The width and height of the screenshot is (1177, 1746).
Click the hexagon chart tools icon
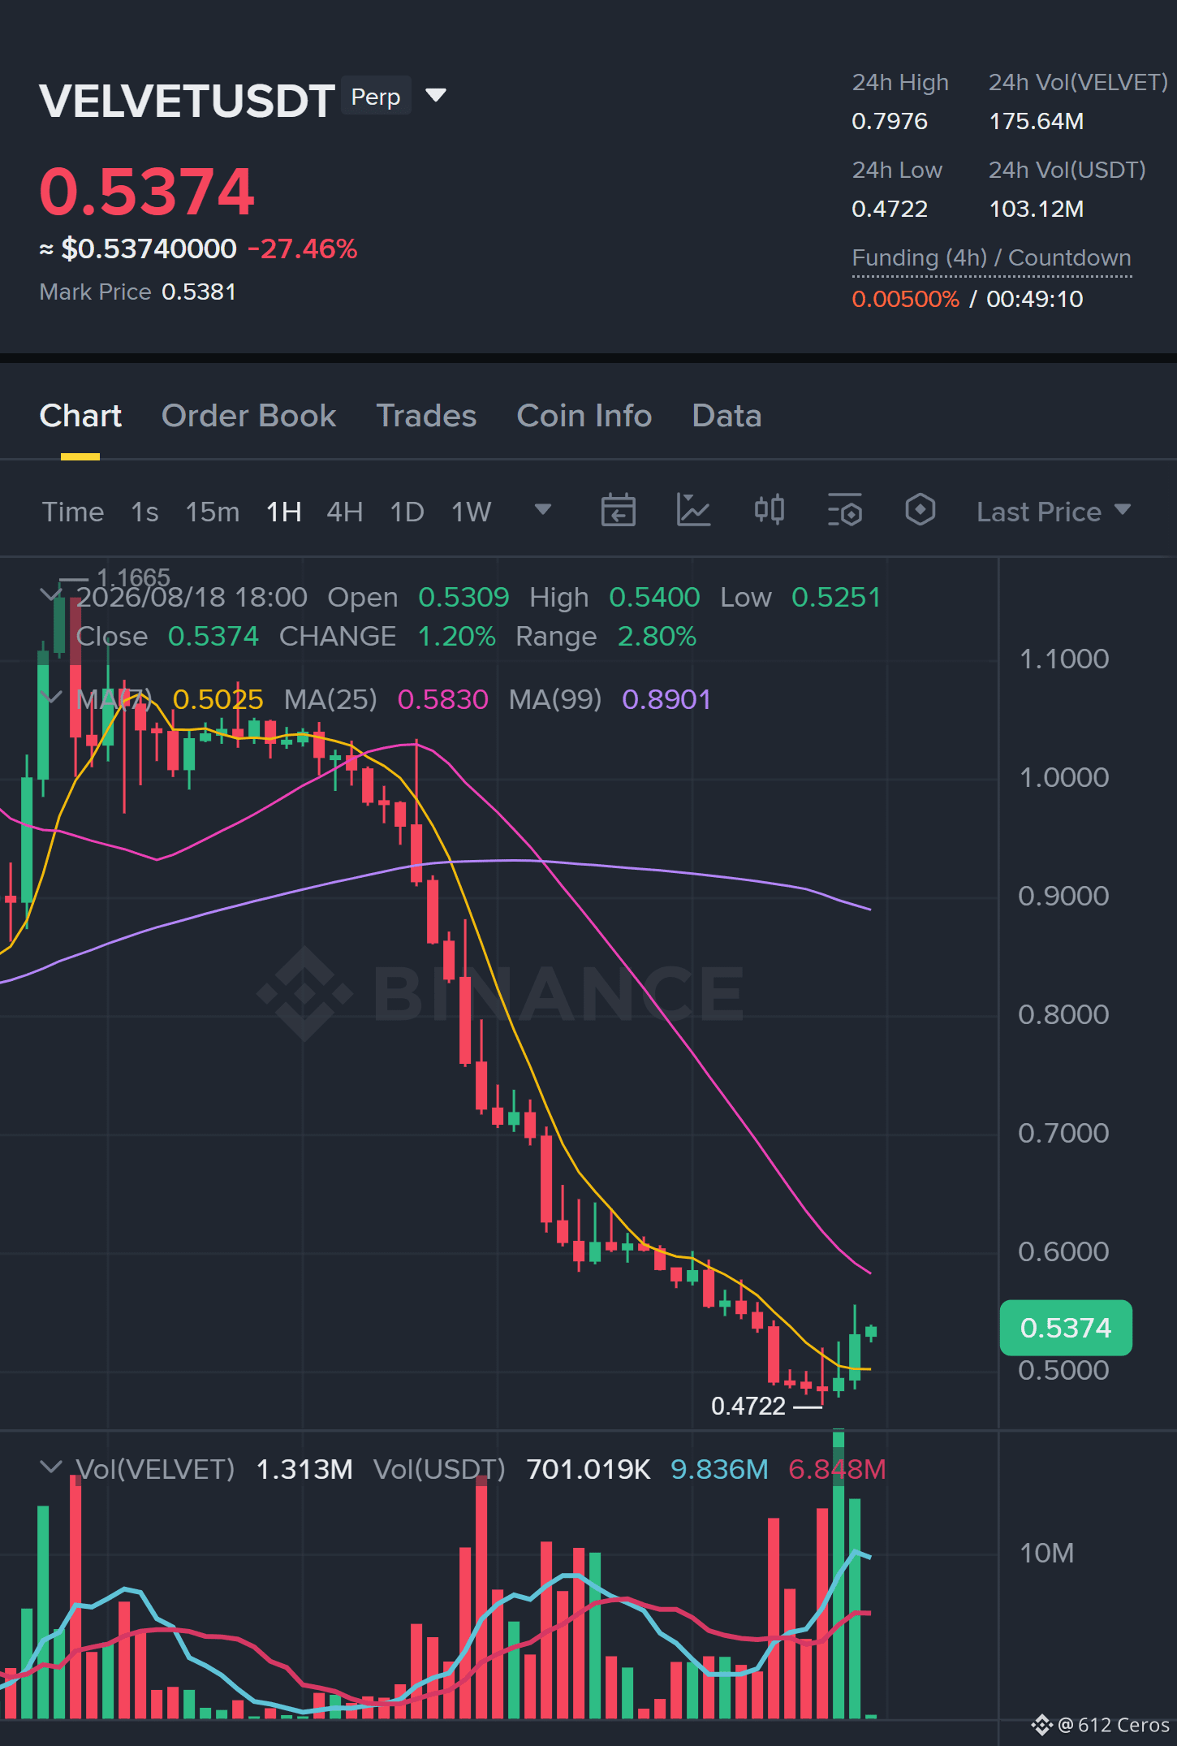coord(920,511)
